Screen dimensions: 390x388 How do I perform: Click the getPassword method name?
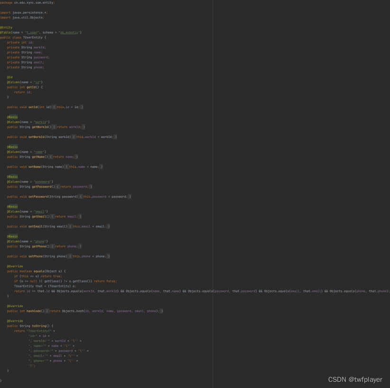[x=42, y=187]
